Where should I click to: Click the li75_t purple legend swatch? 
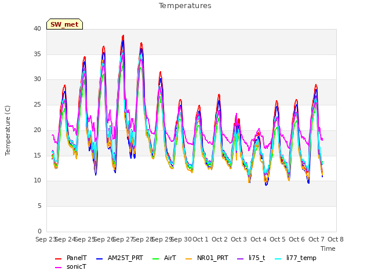pos(241,259)
